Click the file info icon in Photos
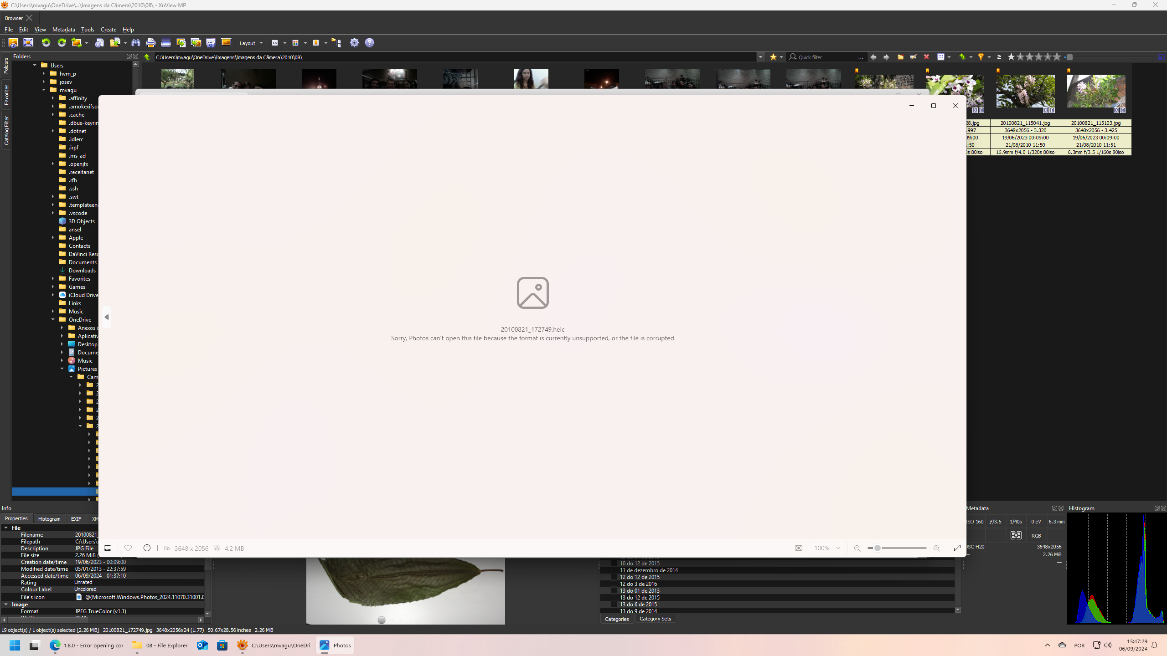 147,548
